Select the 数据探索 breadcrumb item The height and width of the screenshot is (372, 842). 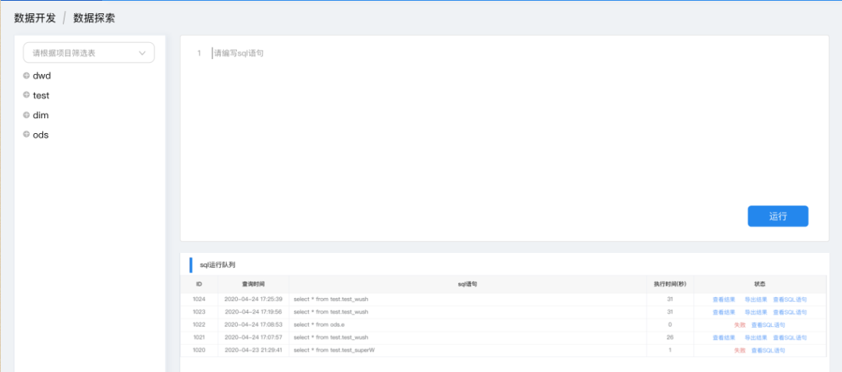click(94, 17)
